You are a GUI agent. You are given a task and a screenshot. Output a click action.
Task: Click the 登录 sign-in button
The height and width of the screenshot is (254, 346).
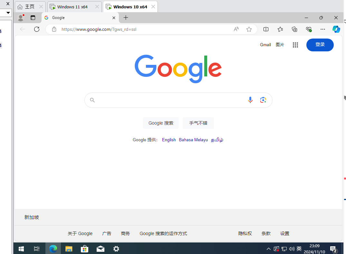(x=320, y=45)
